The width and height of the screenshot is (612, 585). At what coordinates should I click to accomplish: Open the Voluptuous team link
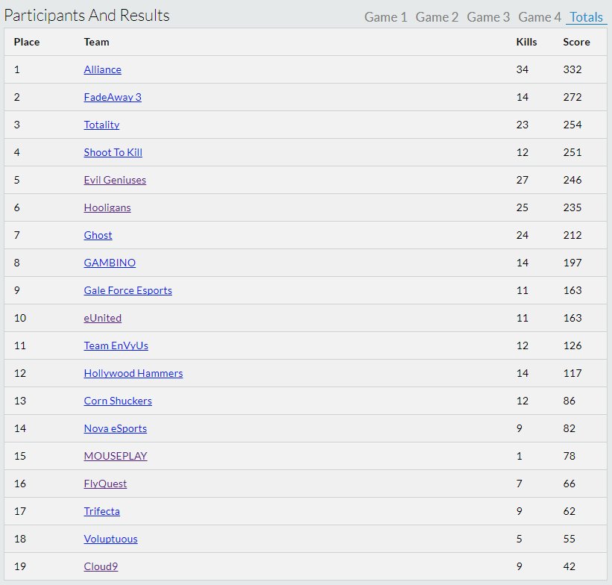(110, 539)
